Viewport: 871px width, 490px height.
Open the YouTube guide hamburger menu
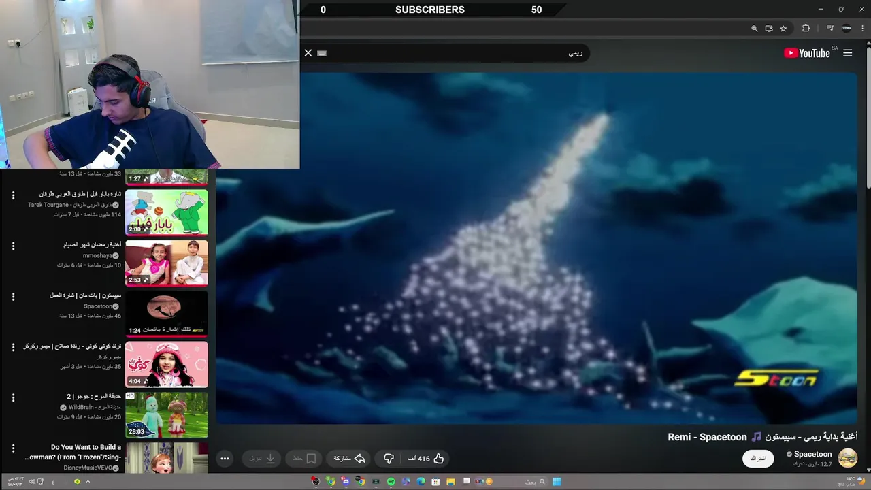coord(847,53)
